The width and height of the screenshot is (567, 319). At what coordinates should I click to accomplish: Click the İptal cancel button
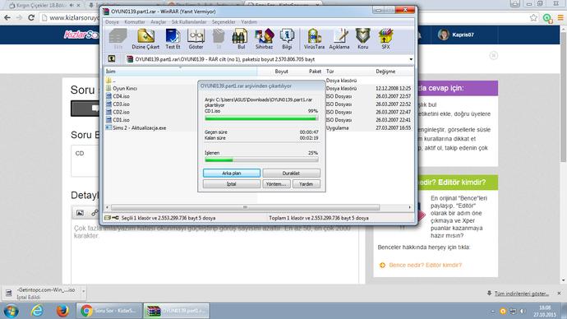click(232, 184)
